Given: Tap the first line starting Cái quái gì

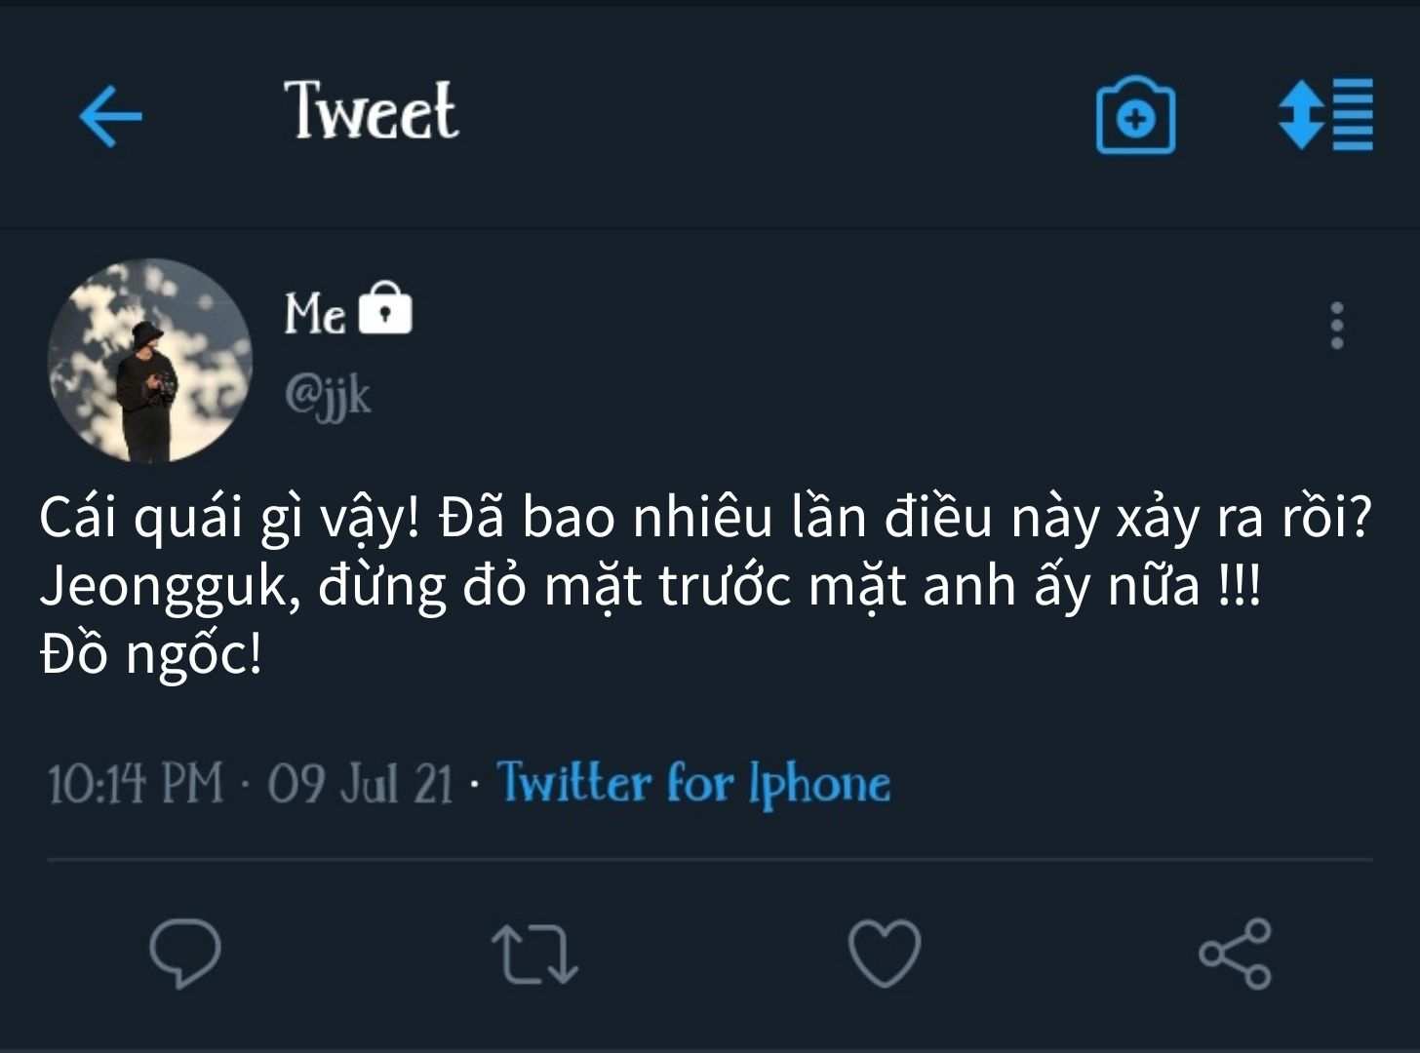Looking at the screenshot, I should click(706, 517).
